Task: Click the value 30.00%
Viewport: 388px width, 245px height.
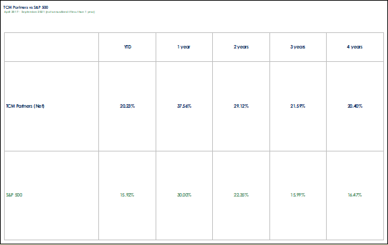Action: pyautogui.click(x=184, y=195)
